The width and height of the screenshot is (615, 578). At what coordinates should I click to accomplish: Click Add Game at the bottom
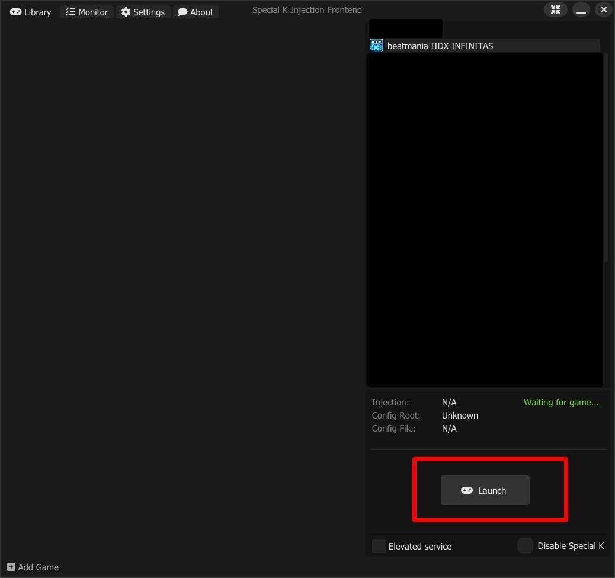point(33,567)
